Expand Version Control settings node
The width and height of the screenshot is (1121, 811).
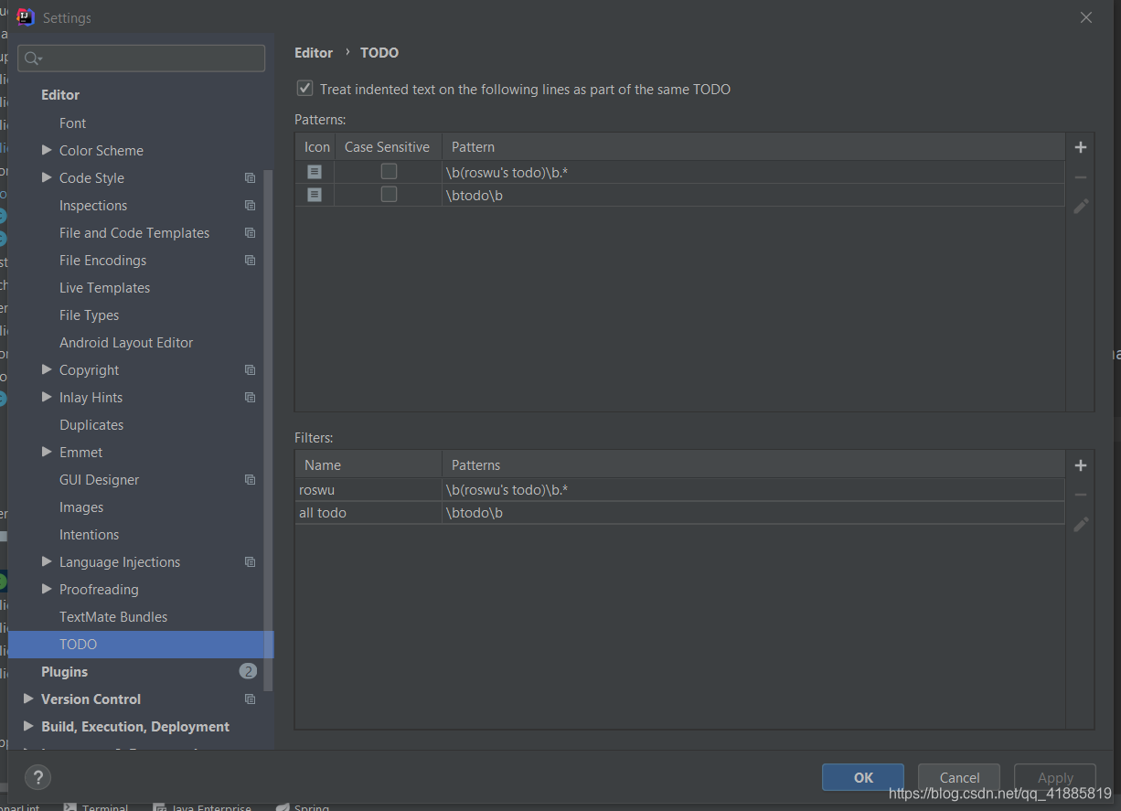tap(28, 699)
